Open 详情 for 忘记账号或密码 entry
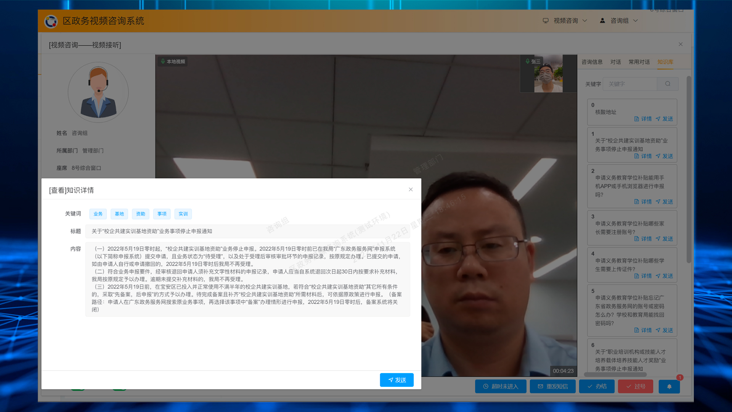Viewport: 732px width, 412px height. (643, 330)
